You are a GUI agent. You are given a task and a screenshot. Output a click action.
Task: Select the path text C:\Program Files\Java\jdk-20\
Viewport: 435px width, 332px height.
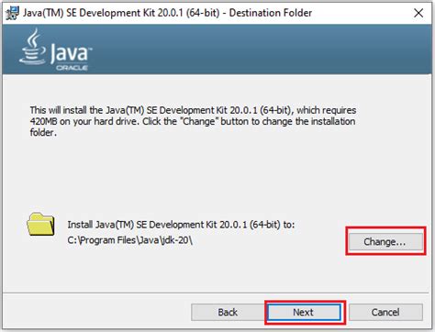[130, 240]
